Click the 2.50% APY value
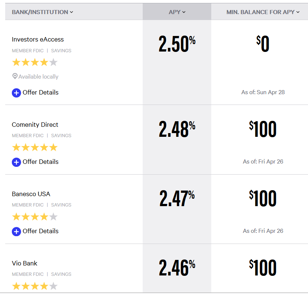This screenshot has height=294, width=308. pos(177,44)
